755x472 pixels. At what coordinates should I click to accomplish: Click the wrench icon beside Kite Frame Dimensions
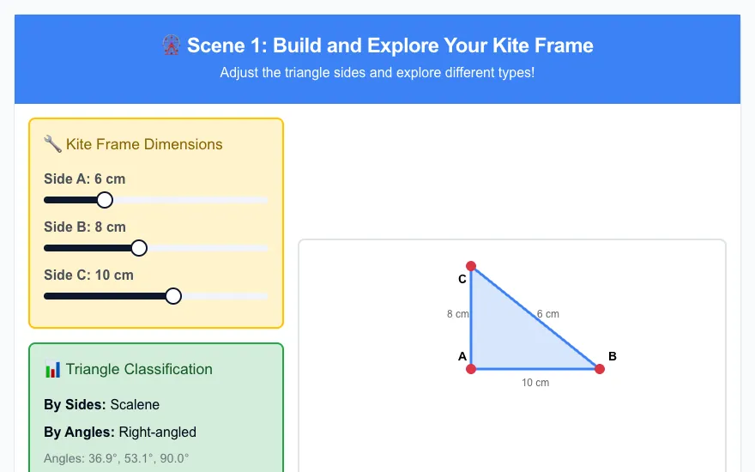pos(52,144)
